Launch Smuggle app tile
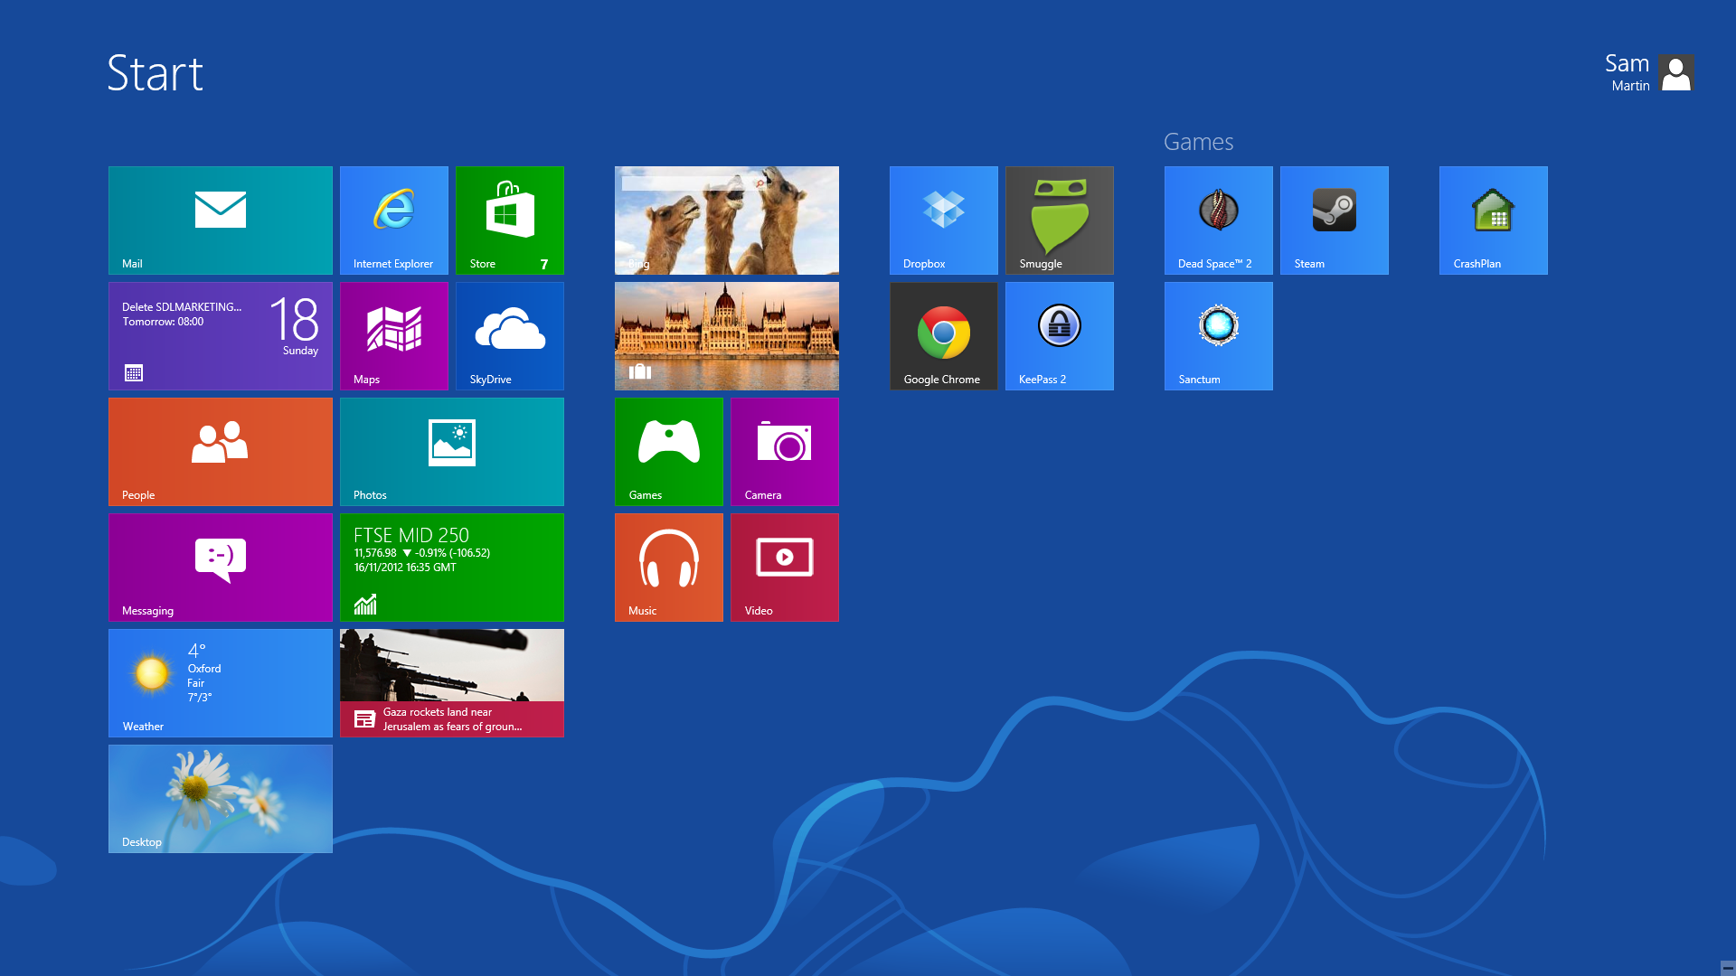Image resolution: width=1736 pixels, height=976 pixels. pyautogui.click(x=1060, y=221)
